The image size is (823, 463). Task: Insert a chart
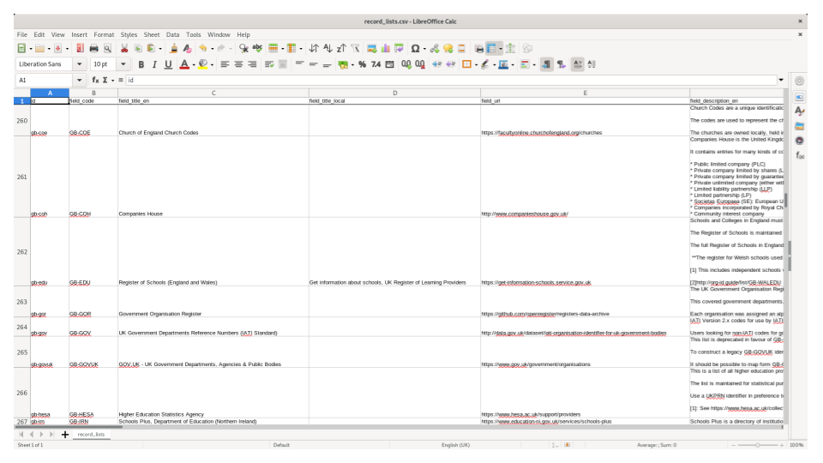pyautogui.click(x=385, y=48)
